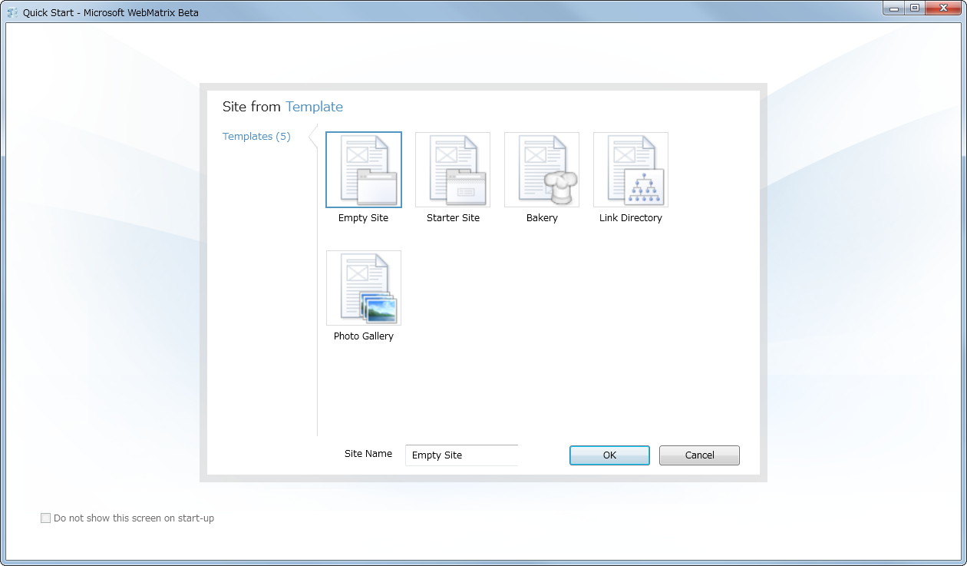Click the Empty Site label text
The width and height of the screenshot is (967, 566).
coord(364,218)
